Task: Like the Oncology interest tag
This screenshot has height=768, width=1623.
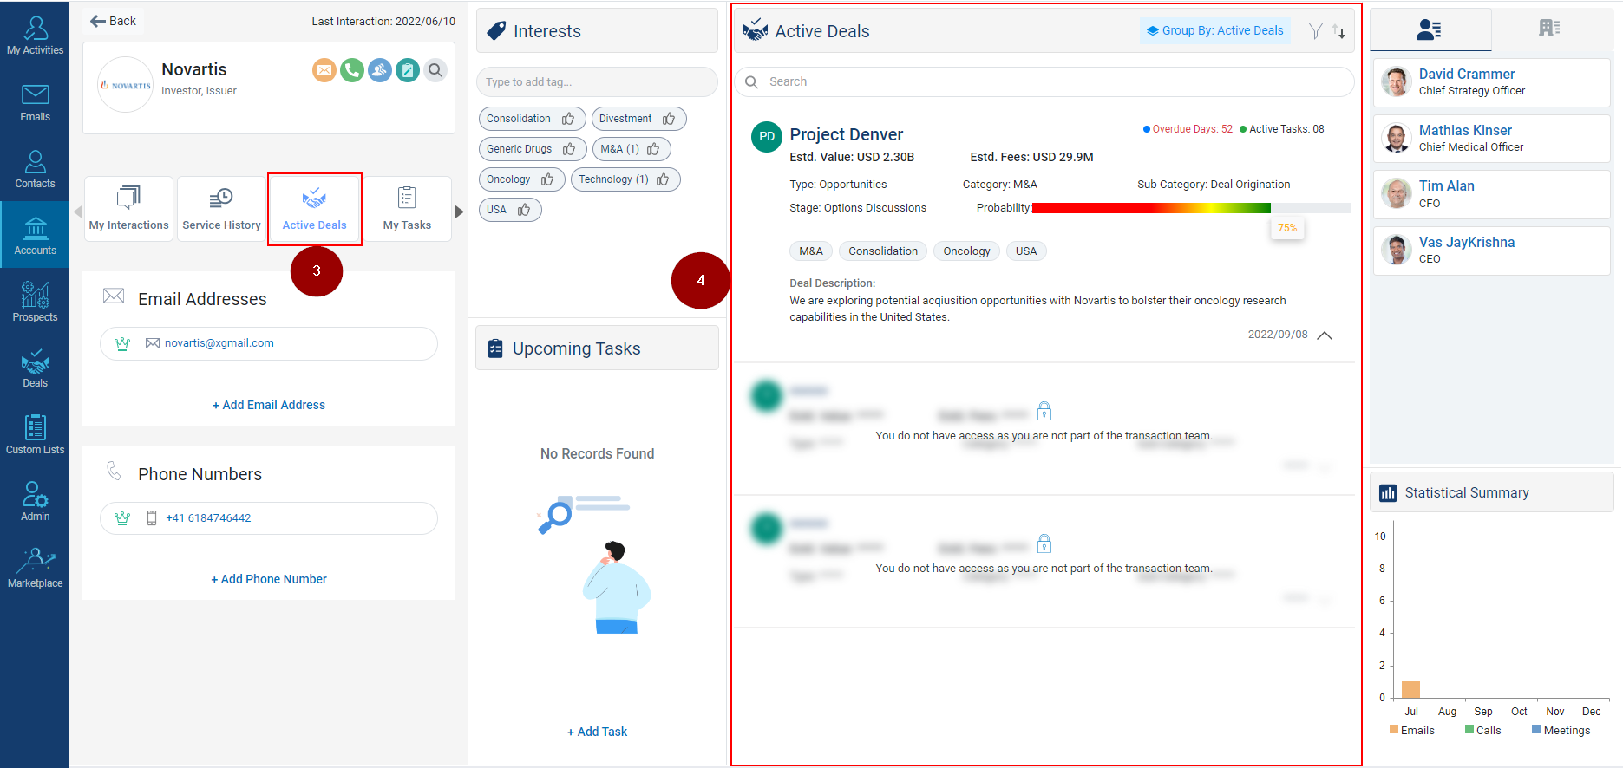Action: pyautogui.click(x=547, y=179)
